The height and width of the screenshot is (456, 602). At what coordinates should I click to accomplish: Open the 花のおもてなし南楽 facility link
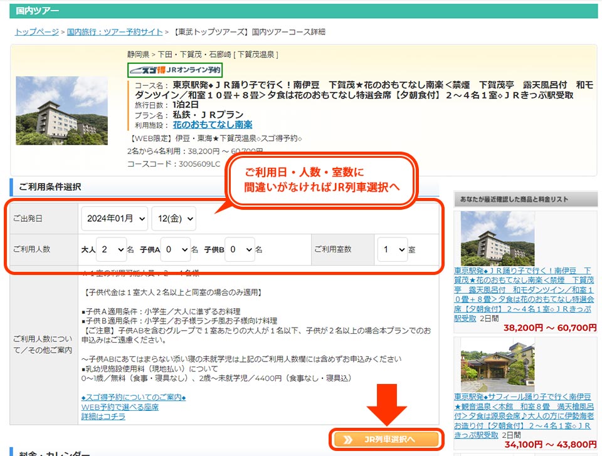(213, 124)
